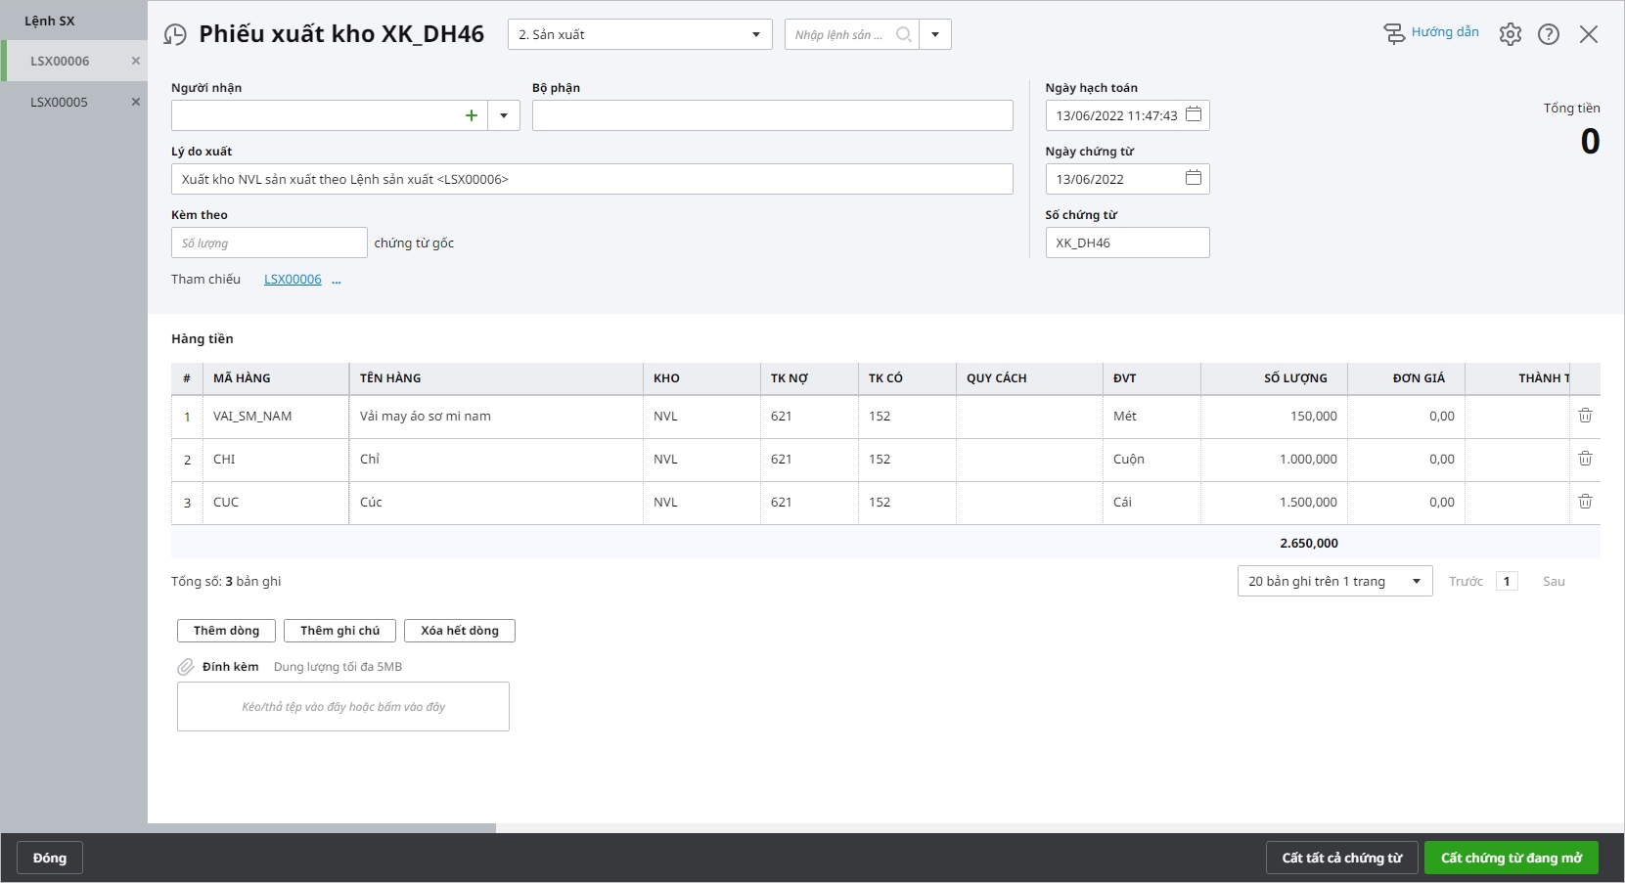The image size is (1625, 883).
Task: Expand the Người nhận dropdown arrow
Action: pos(504,115)
